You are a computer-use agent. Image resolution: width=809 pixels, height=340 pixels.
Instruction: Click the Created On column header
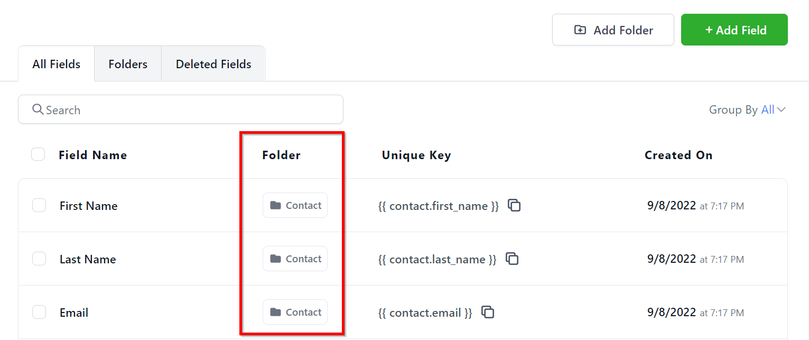click(x=678, y=155)
